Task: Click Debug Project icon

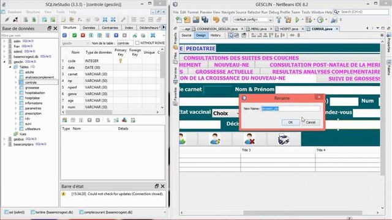Action: tap(309, 20)
